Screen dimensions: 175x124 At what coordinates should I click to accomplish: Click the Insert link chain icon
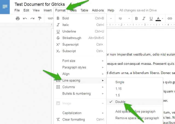click(x=170, y=19)
